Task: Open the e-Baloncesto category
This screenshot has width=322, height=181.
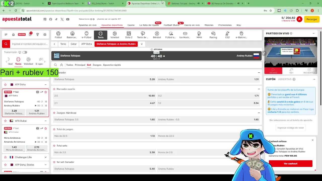Action: [241, 35]
